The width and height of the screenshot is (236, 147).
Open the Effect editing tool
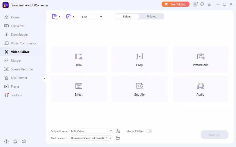(x=79, y=89)
